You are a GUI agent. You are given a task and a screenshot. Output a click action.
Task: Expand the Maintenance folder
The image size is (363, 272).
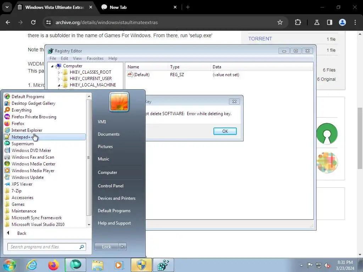click(x=24, y=211)
